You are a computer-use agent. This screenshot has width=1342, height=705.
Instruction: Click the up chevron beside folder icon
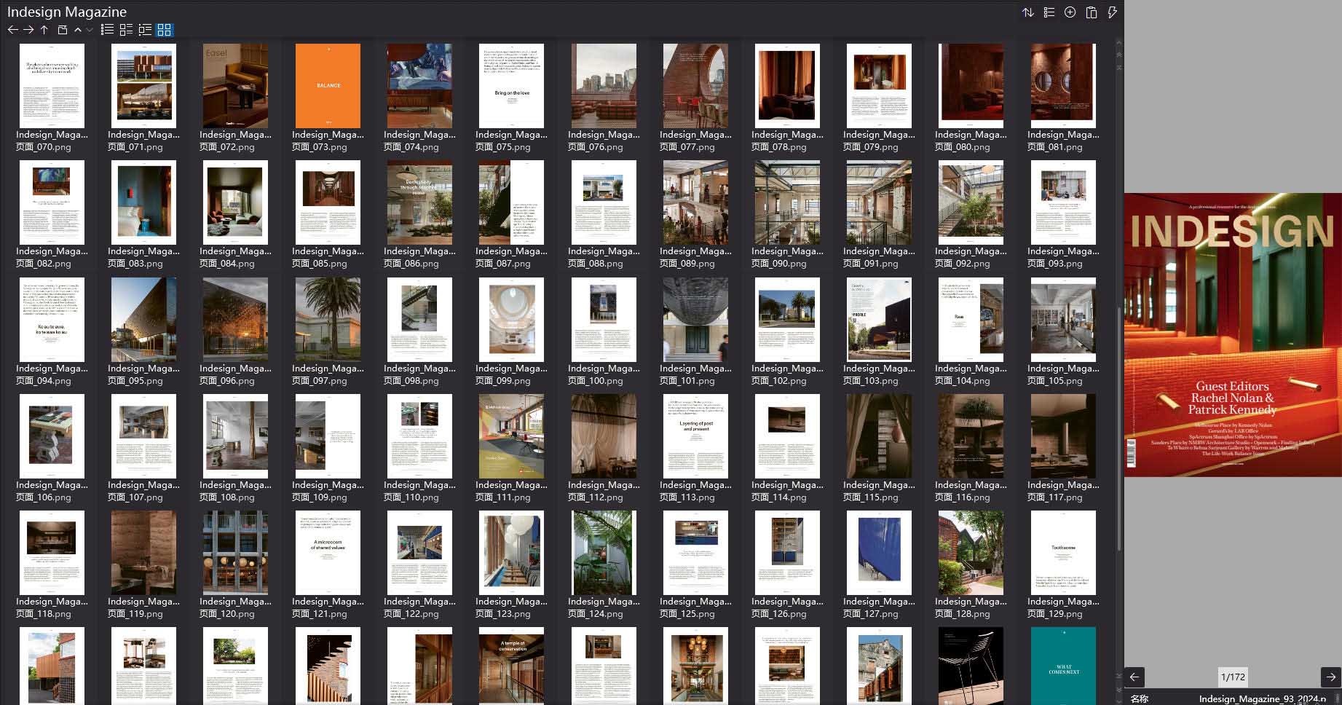pos(78,30)
